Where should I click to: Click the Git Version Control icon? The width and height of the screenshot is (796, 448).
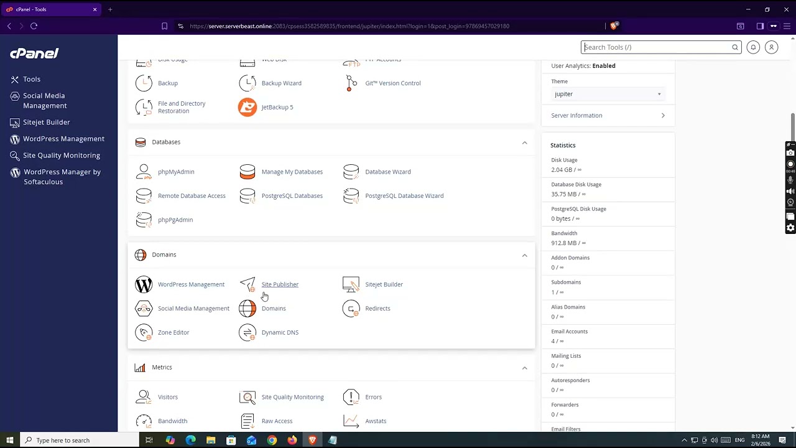[x=351, y=83]
